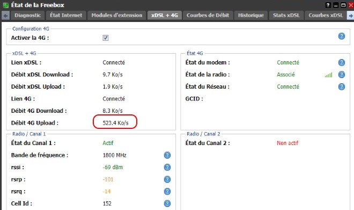The image size is (354, 210).
Task: Click the État du modem Connecté status
Action: point(288,62)
